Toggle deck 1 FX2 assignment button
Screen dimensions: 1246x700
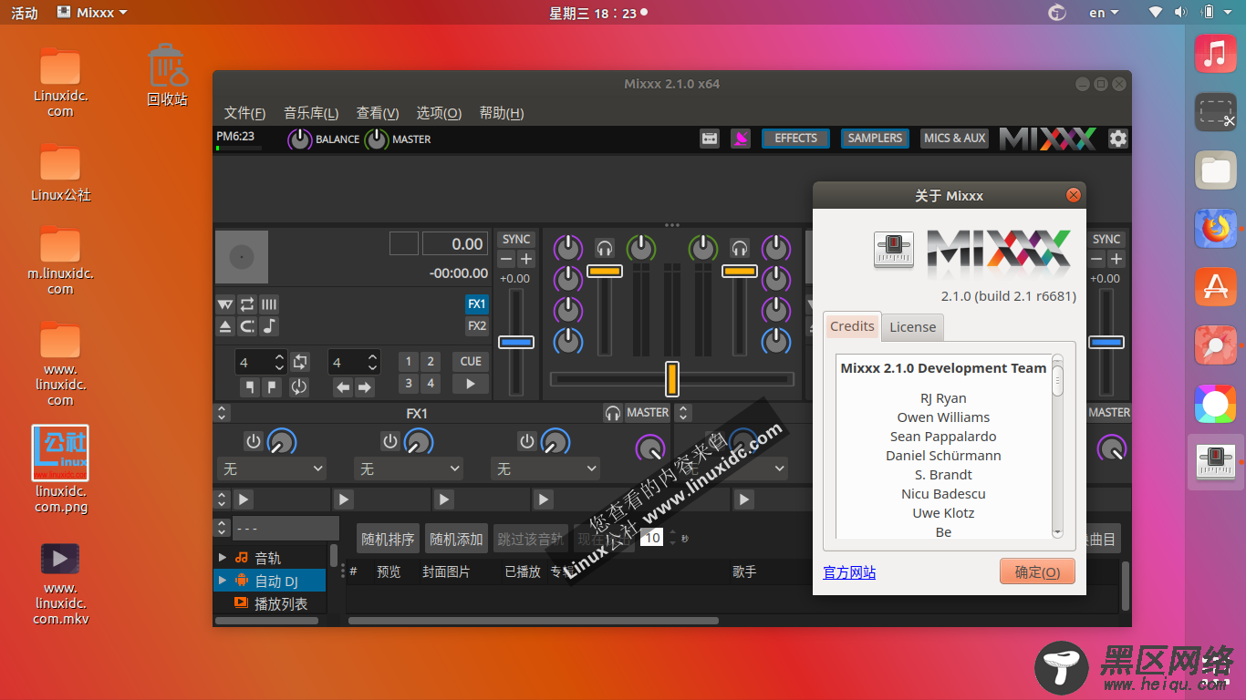pos(477,326)
